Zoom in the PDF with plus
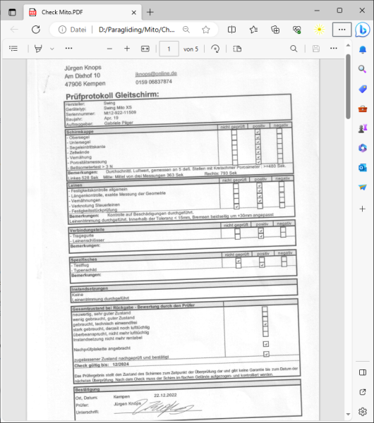The image size is (374, 423). [127, 49]
